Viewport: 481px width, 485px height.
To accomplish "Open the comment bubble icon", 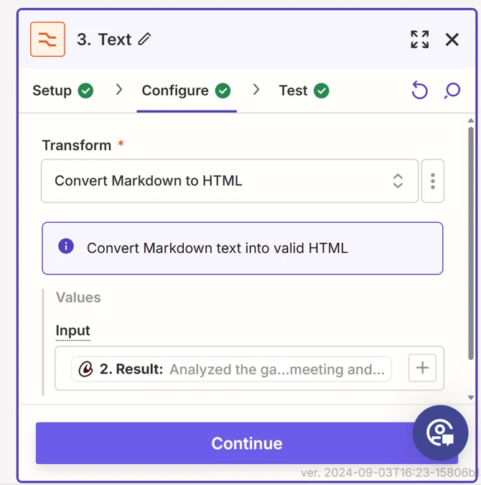I will pos(452,91).
